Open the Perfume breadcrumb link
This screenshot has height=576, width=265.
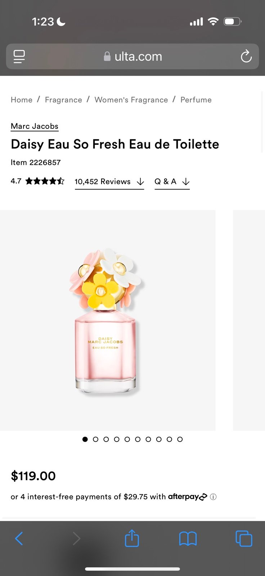pos(196,100)
